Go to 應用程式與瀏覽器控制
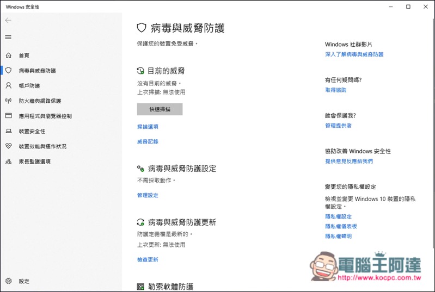435x292 pixels. click(x=45, y=116)
